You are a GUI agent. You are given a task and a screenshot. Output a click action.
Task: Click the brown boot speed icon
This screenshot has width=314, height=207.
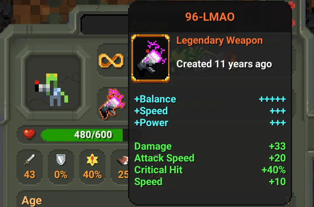[122, 160]
